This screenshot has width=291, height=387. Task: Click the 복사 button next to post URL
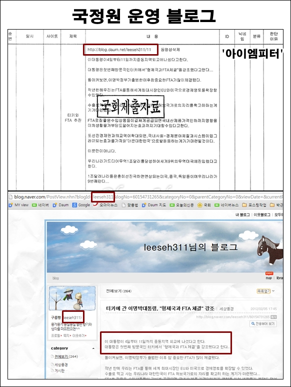tap(273, 317)
